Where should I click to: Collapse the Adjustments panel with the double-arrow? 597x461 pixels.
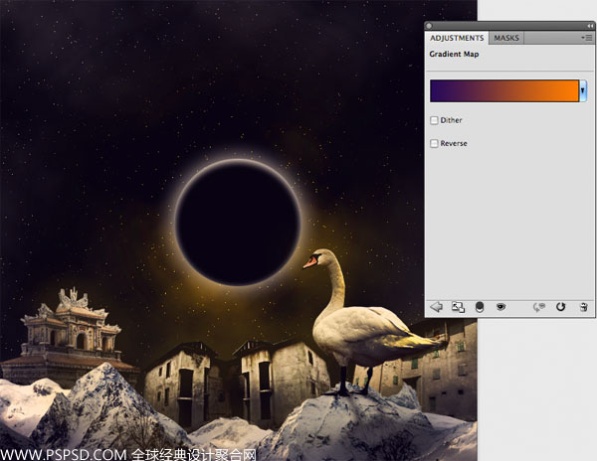pyautogui.click(x=590, y=26)
